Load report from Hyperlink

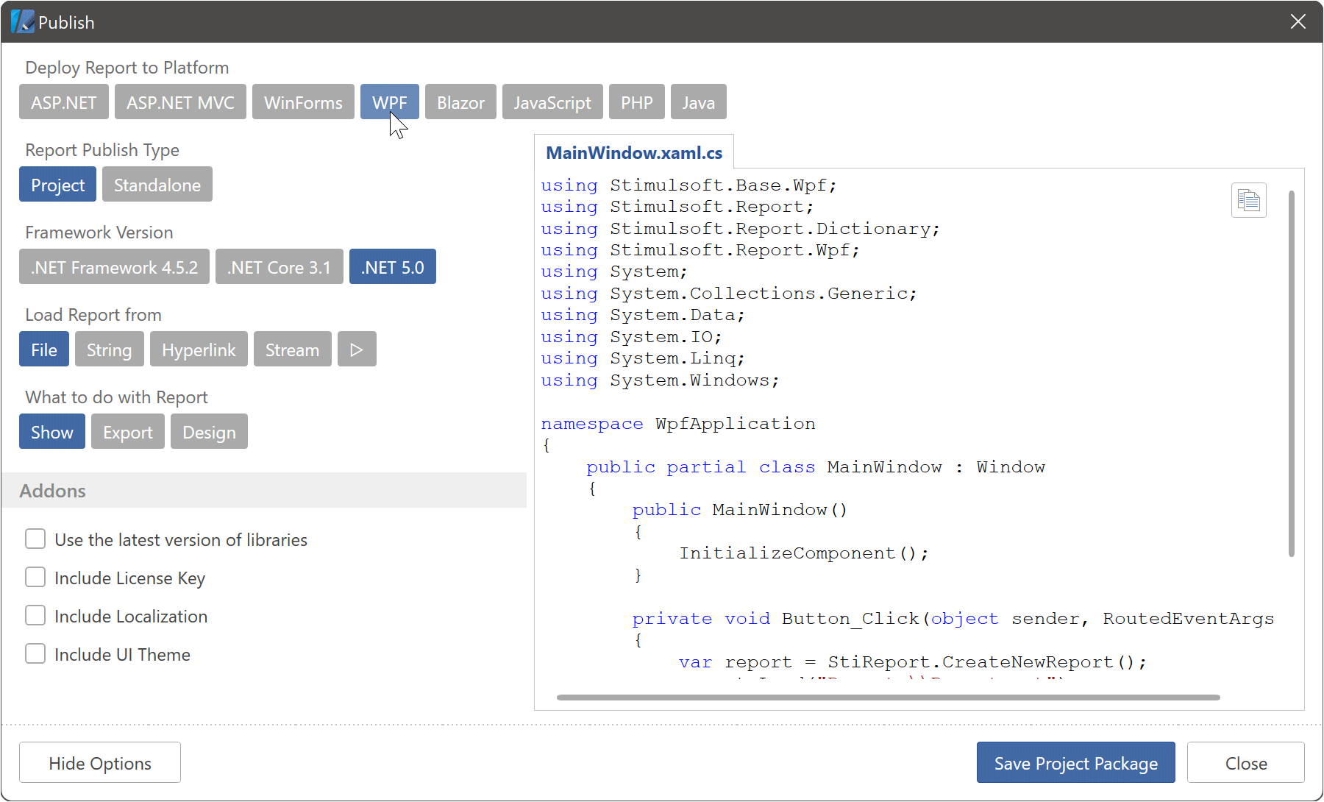pos(199,349)
